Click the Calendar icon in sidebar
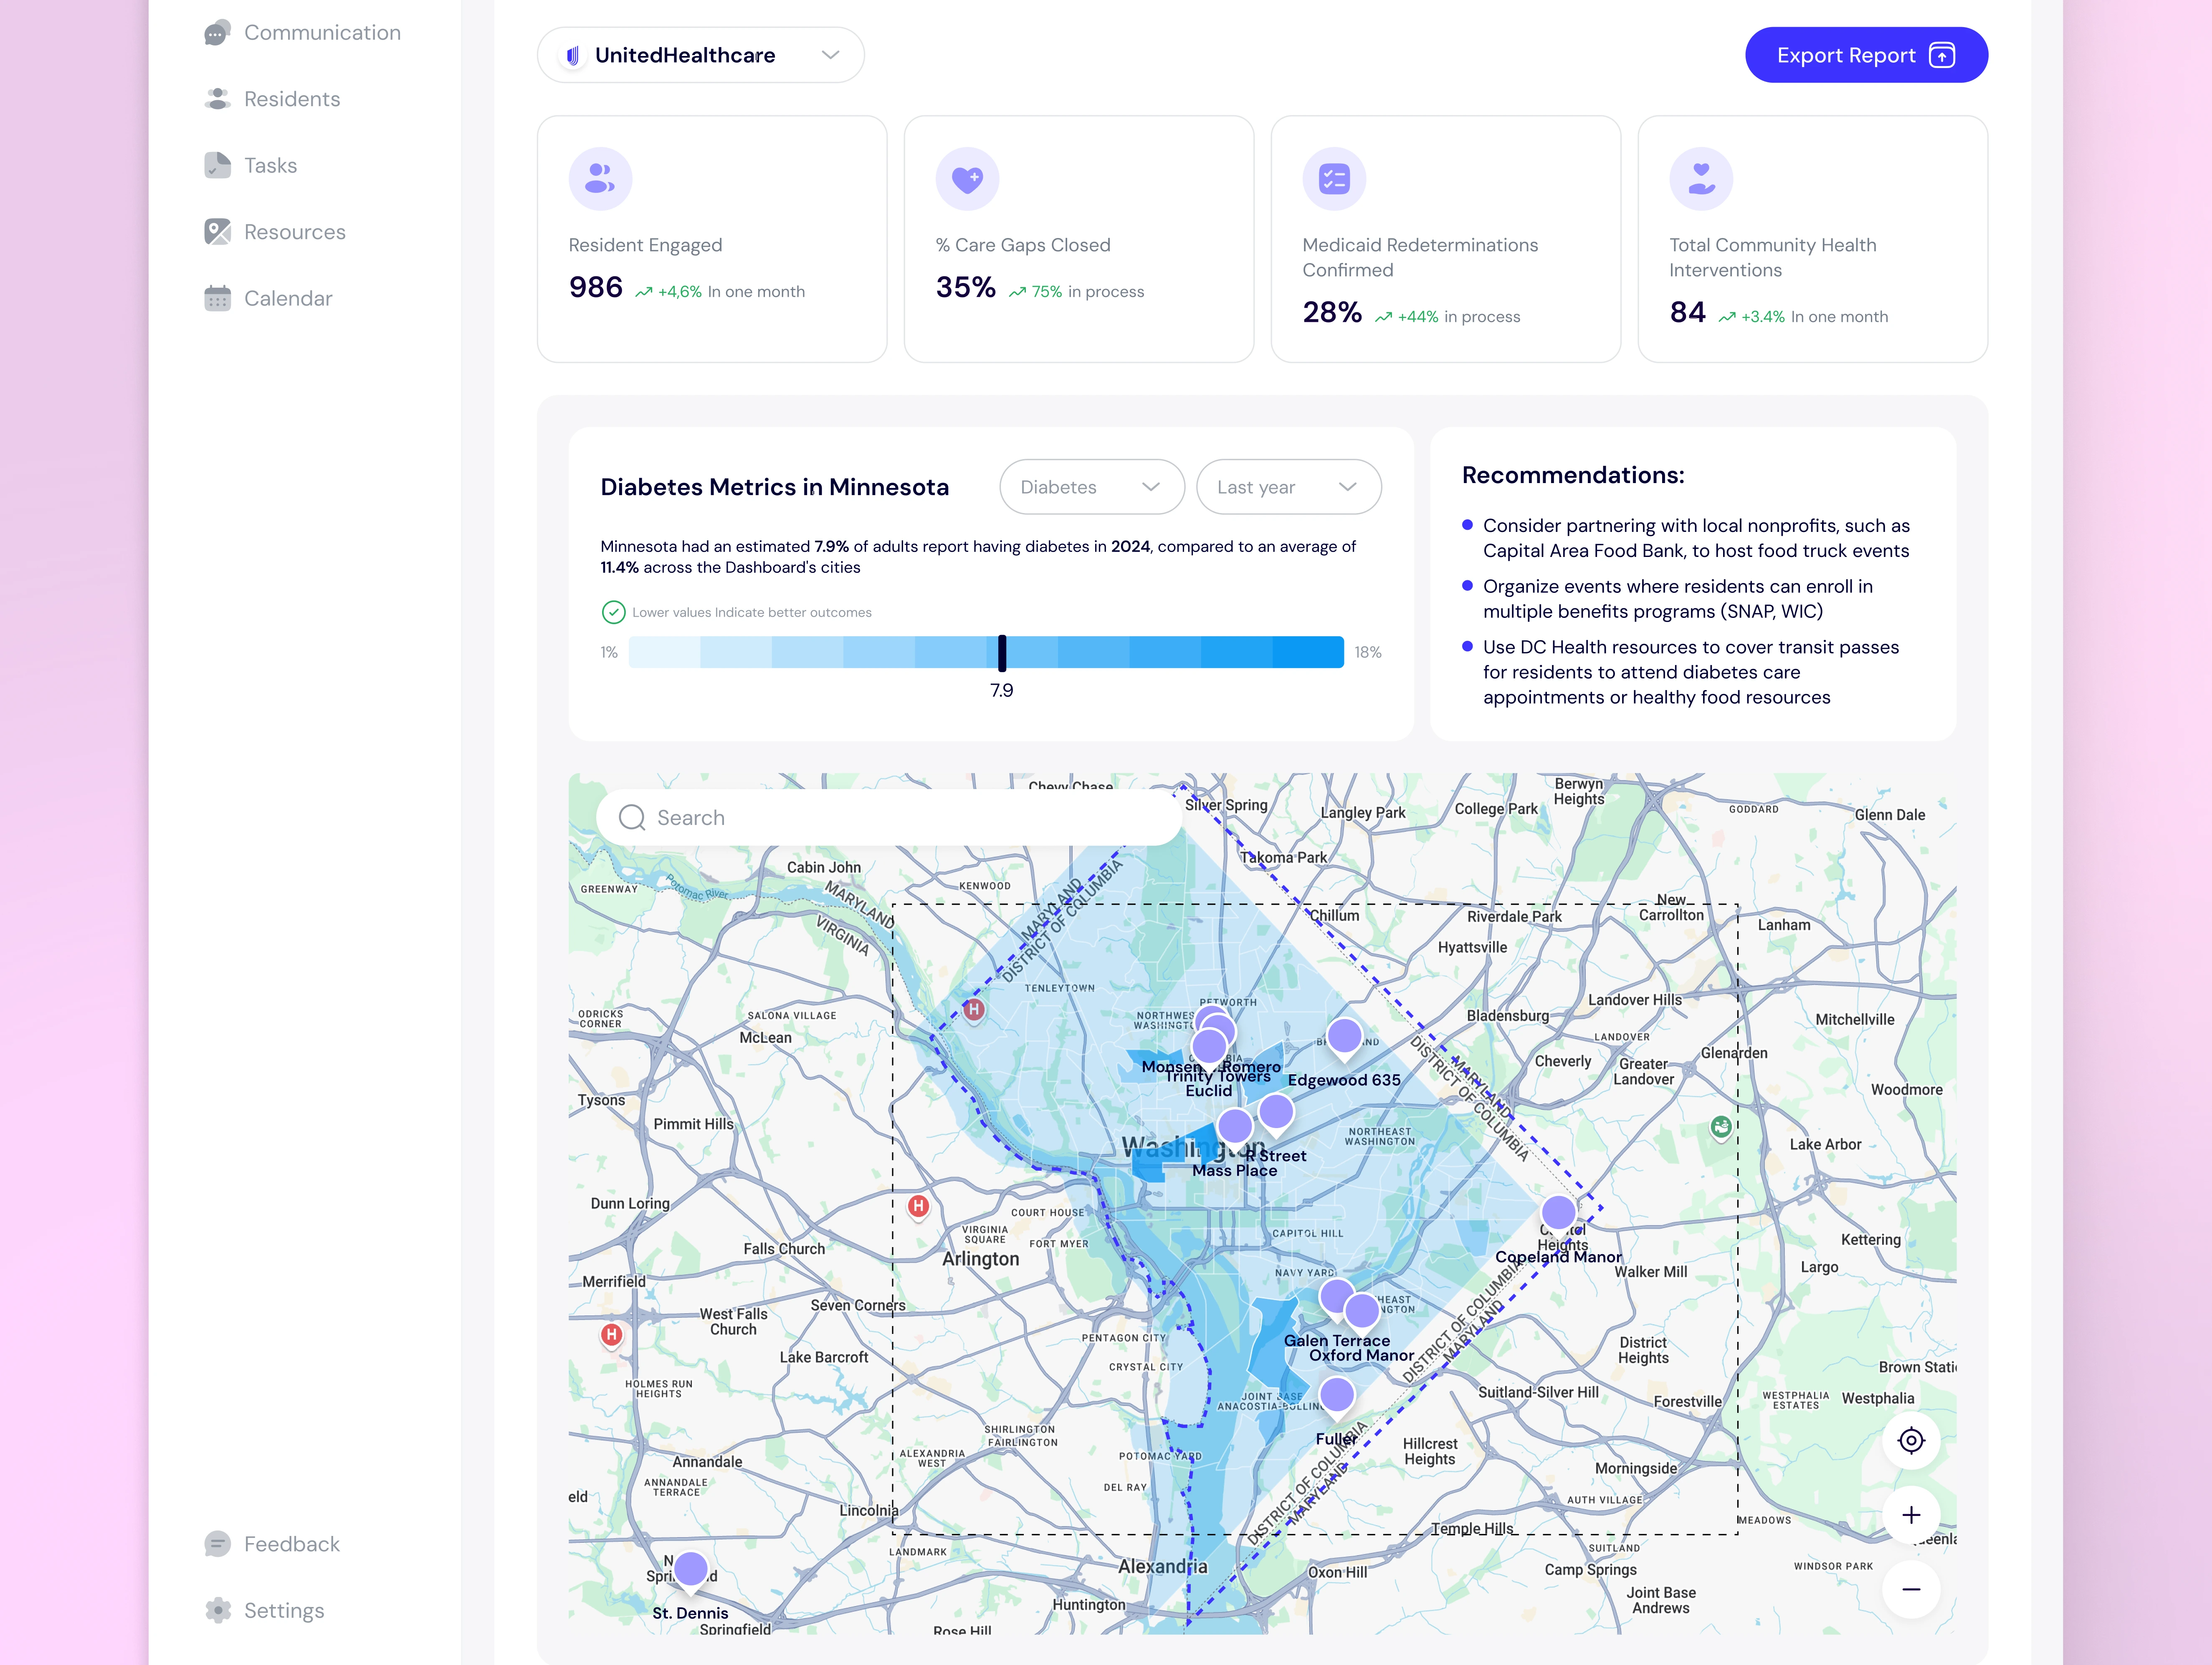Screen dimensions: 2212x1665 tap(217, 298)
